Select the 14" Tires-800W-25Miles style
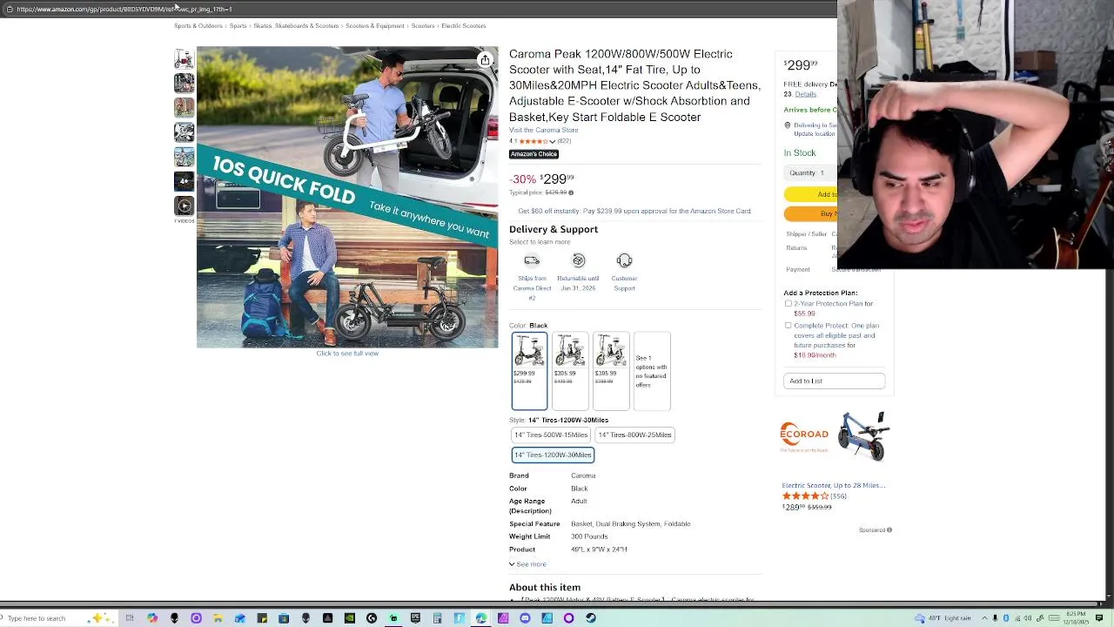This screenshot has height=627, width=1114. pos(635,435)
